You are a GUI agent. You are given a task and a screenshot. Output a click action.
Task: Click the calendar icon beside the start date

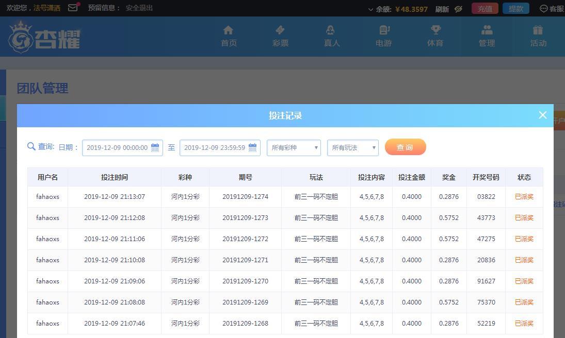click(155, 147)
